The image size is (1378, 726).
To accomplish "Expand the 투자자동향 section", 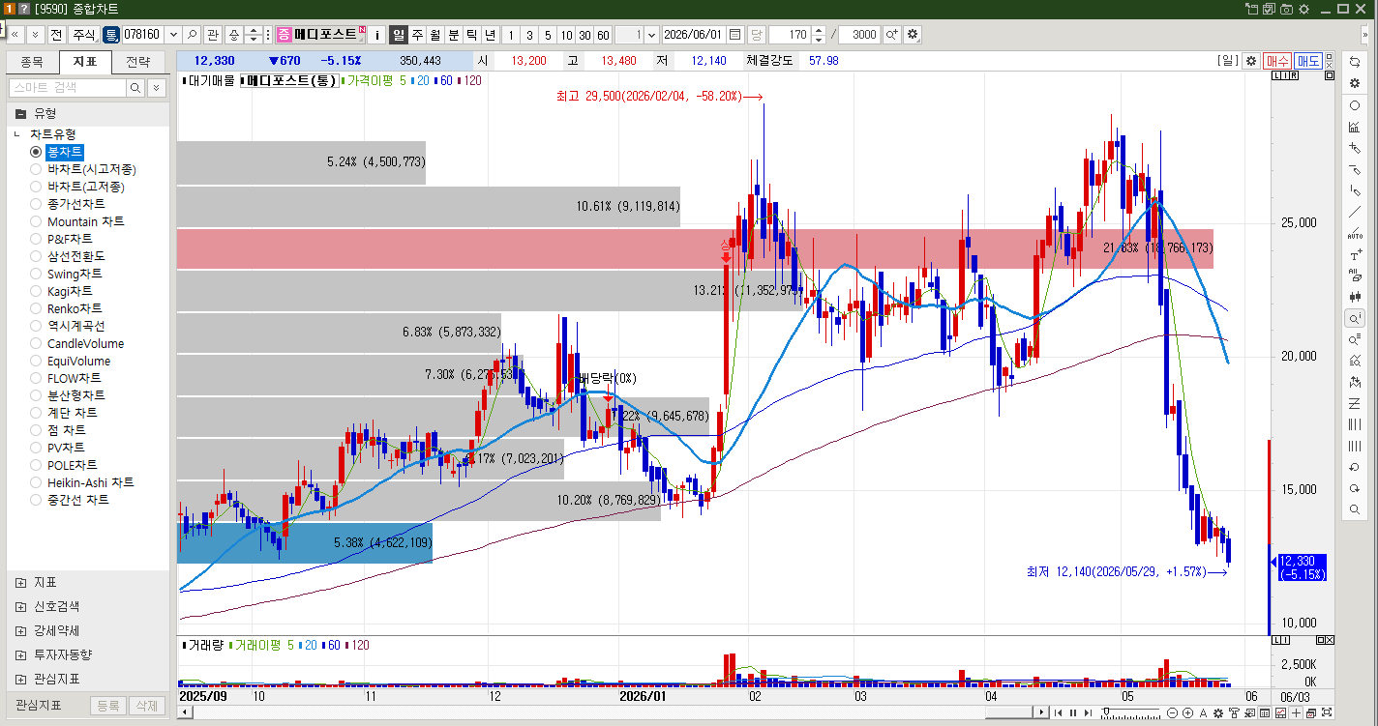I will (x=20, y=654).
